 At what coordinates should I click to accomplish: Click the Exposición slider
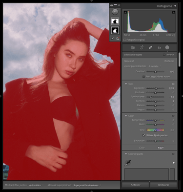(155, 88)
